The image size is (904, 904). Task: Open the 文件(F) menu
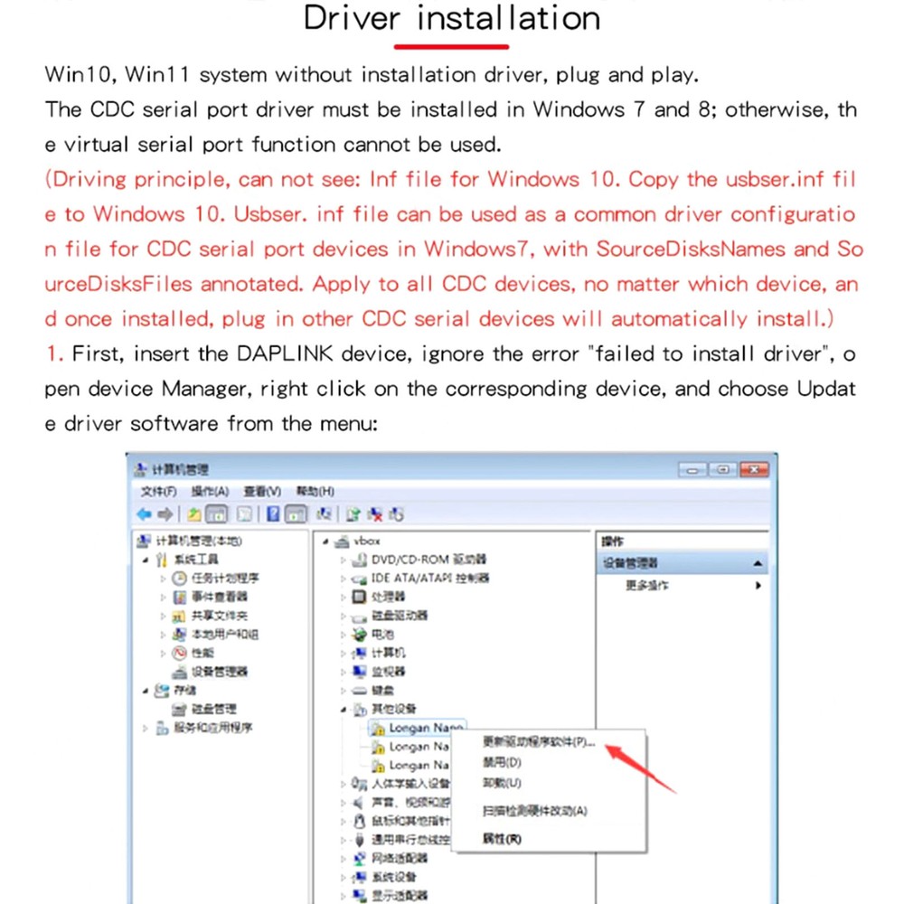pyautogui.click(x=158, y=491)
